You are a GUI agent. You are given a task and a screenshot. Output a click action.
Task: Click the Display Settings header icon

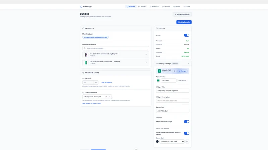pos(157,64)
